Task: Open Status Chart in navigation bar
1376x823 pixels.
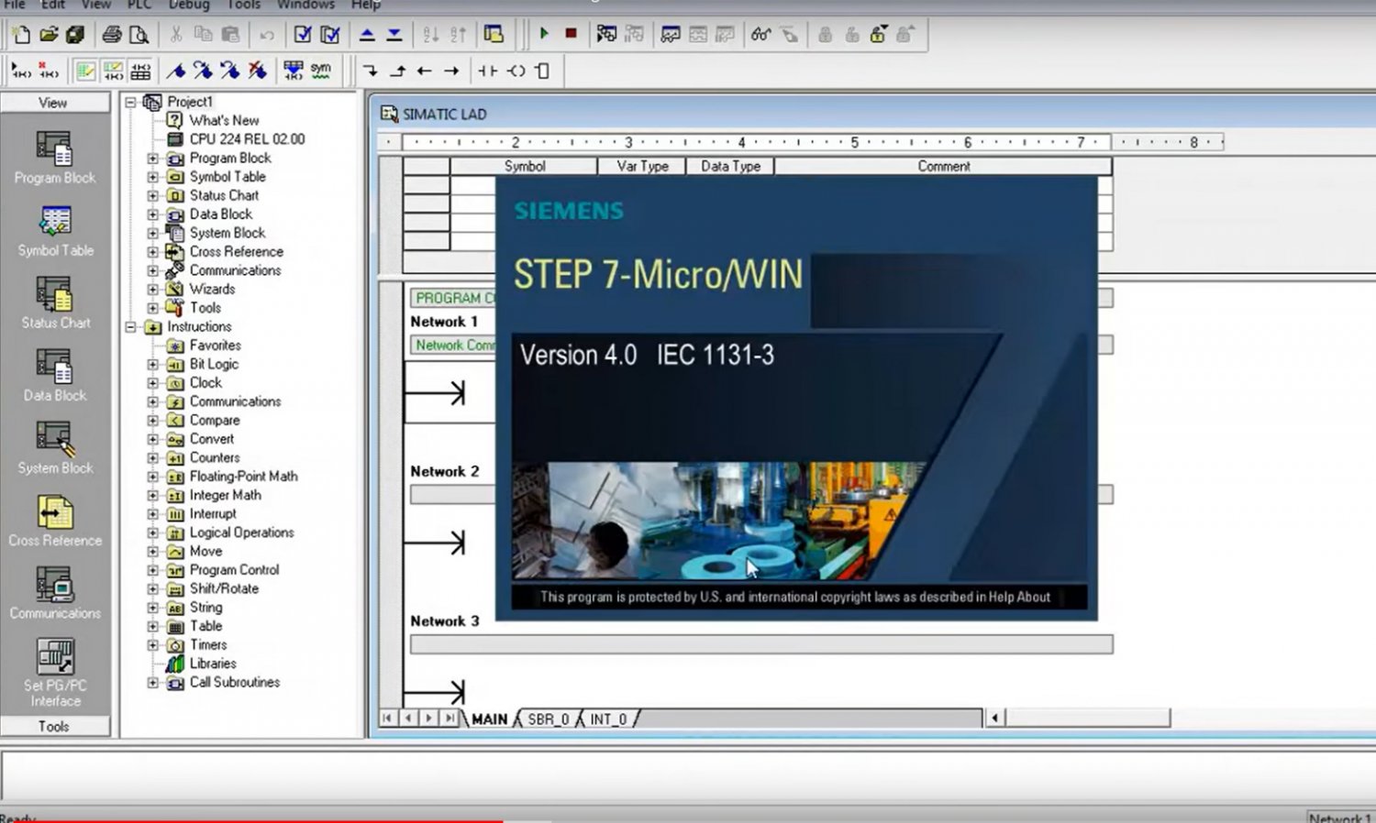Action: (55, 302)
